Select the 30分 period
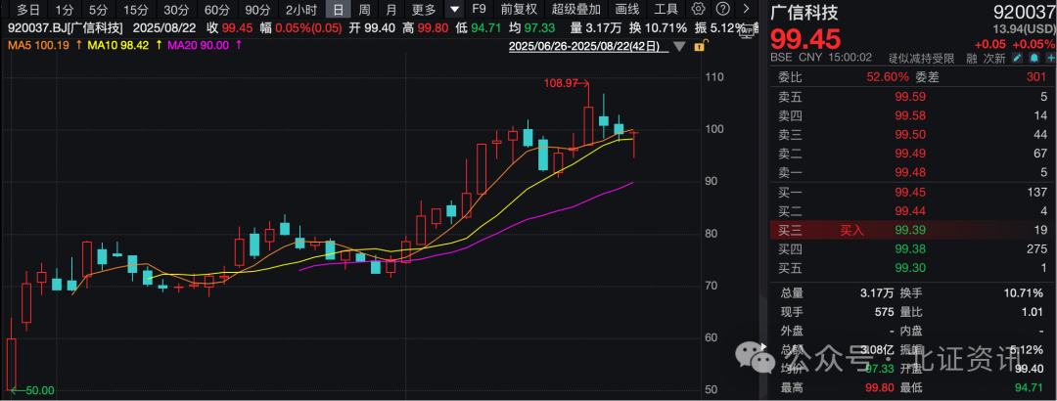This screenshot has height=401, width=1057. (x=176, y=10)
